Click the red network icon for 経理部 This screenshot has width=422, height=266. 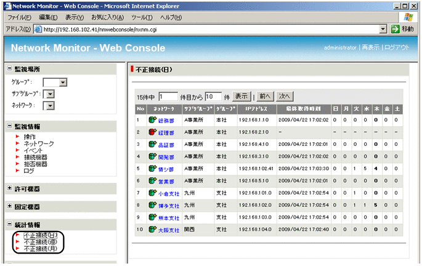coord(153,132)
